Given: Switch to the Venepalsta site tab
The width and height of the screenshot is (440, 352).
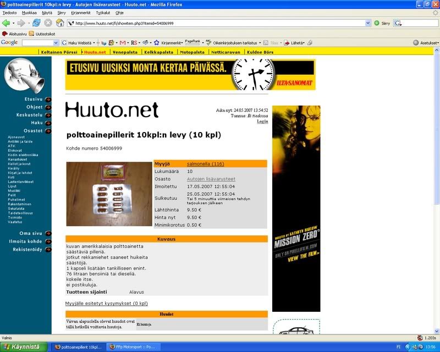Looking at the screenshot, I should coord(125,52).
